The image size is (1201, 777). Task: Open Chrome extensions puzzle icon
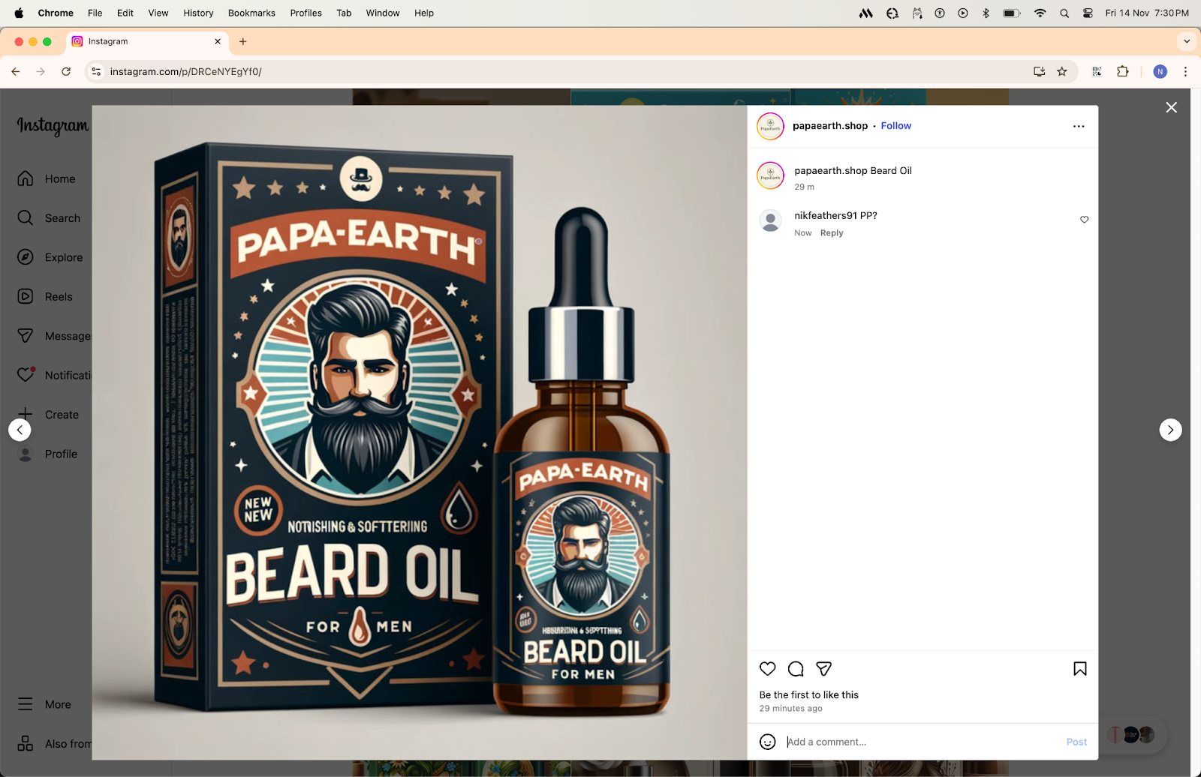click(1123, 71)
